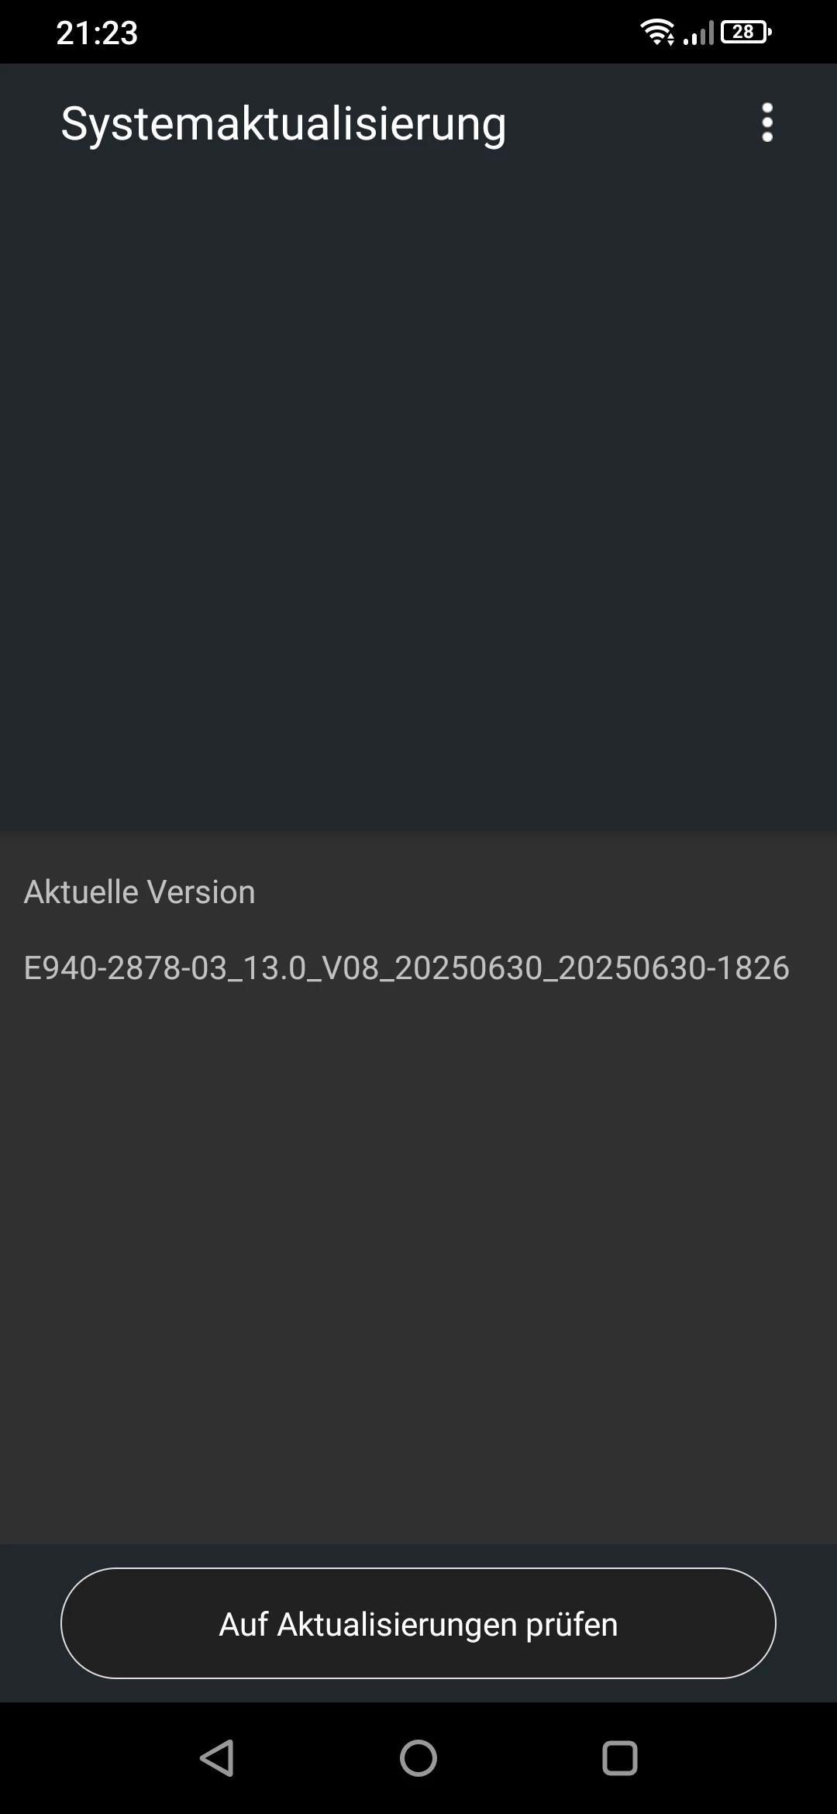
Task: Tap the cellular signal bars icon
Action: [698, 33]
